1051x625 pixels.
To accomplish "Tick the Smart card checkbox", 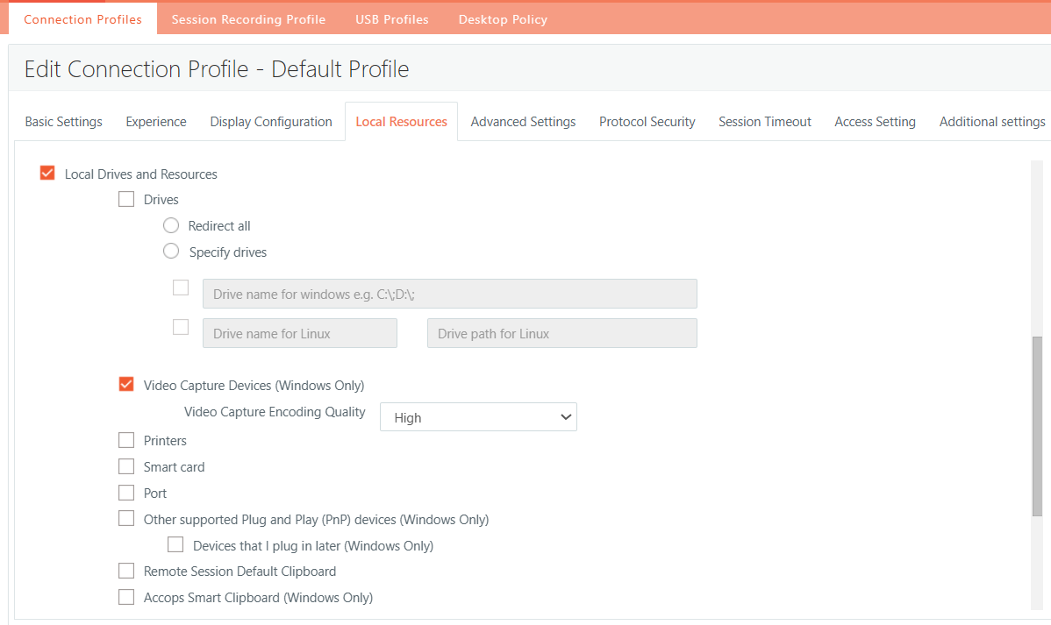I will [126, 466].
